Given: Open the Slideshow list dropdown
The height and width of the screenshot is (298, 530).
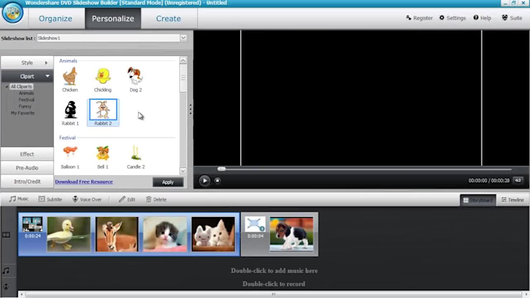Looking at the screenshot, I should point(183,38).
